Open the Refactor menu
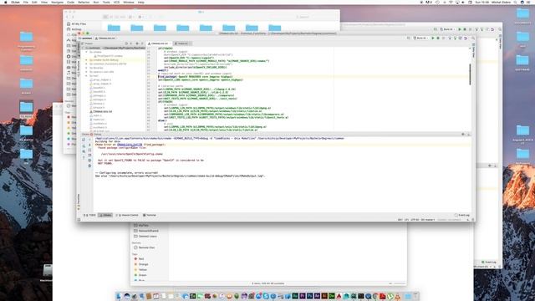The image size is (535, 301). pyautogui.click(x=84, y=2)
